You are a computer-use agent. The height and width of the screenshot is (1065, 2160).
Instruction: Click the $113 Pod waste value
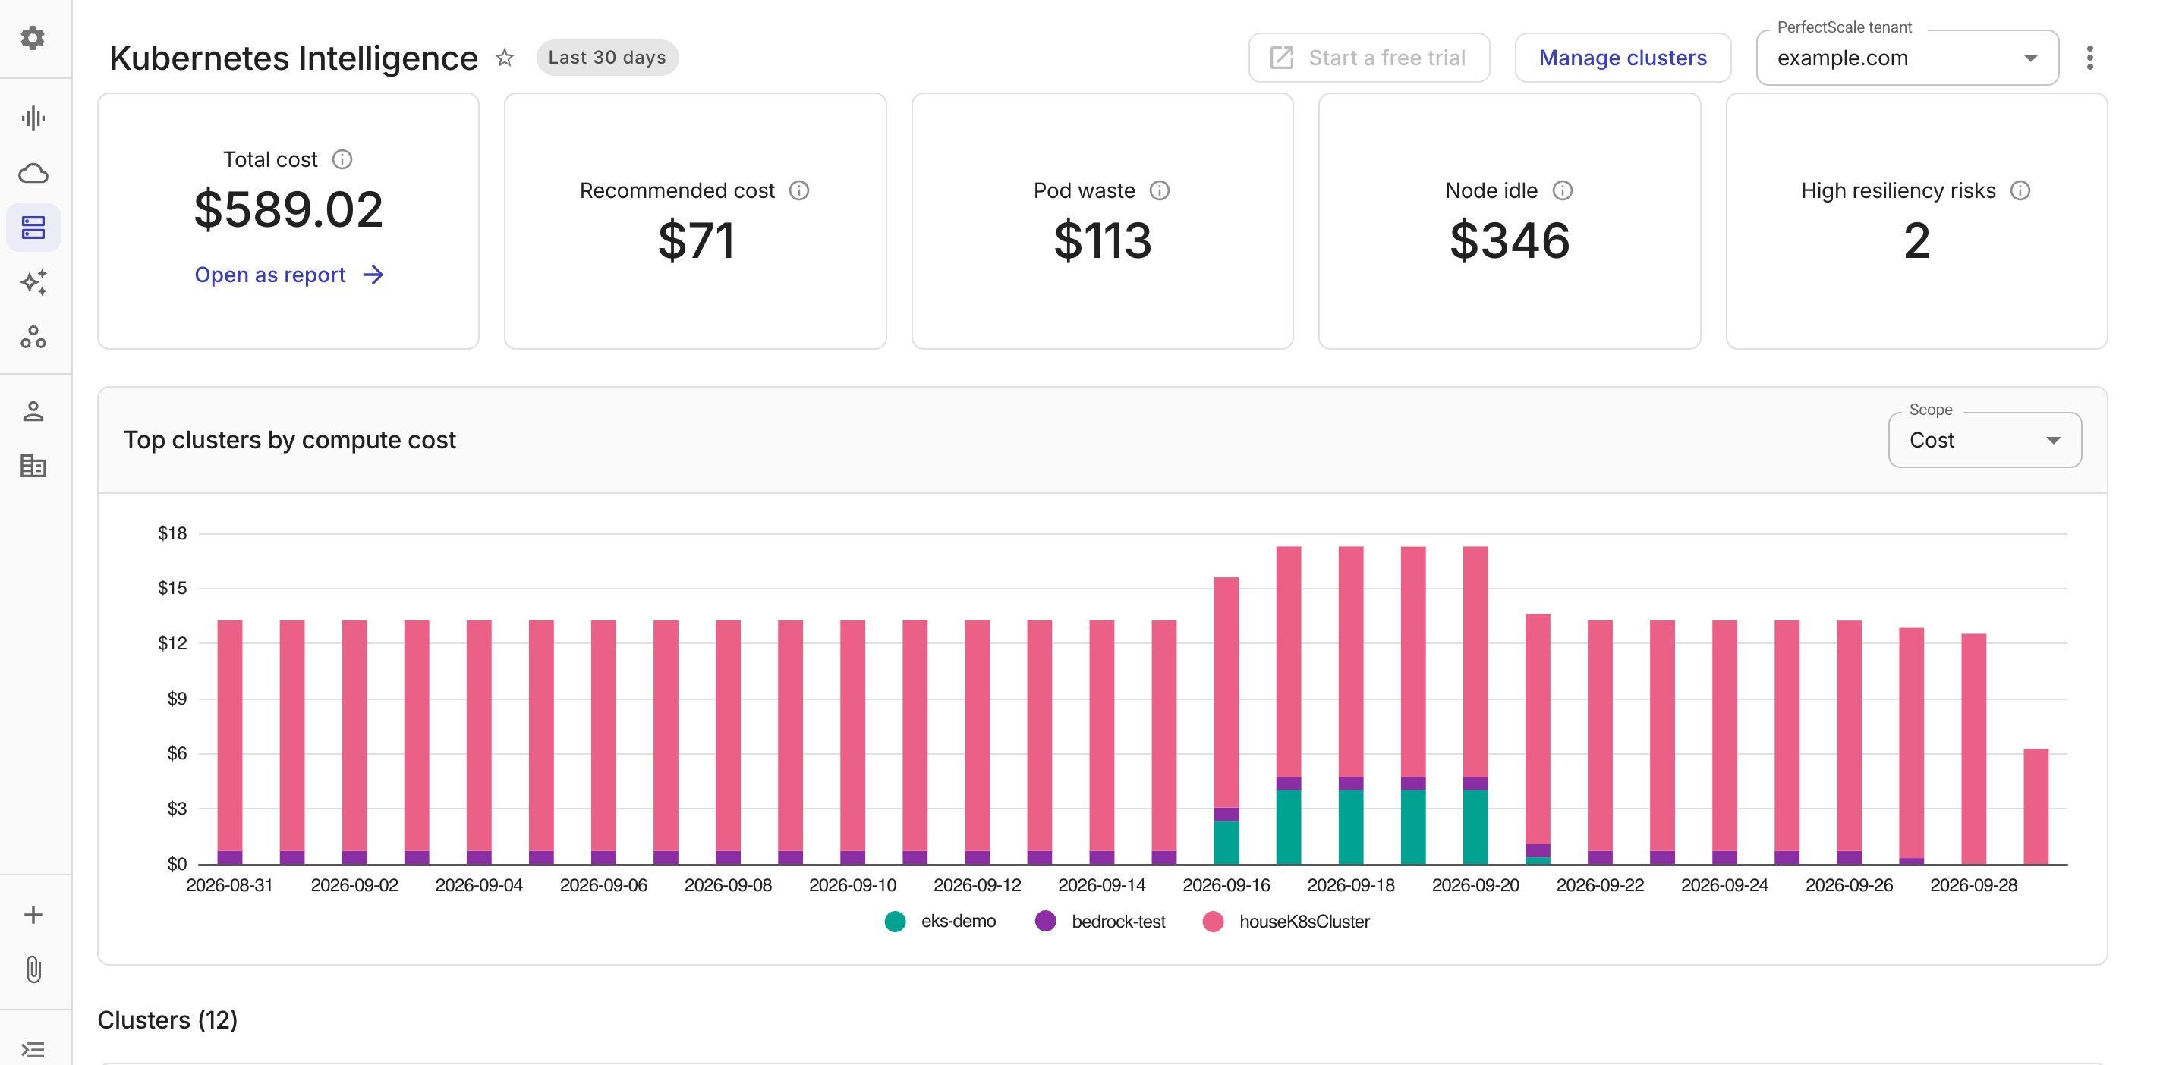coord(1102,240)
